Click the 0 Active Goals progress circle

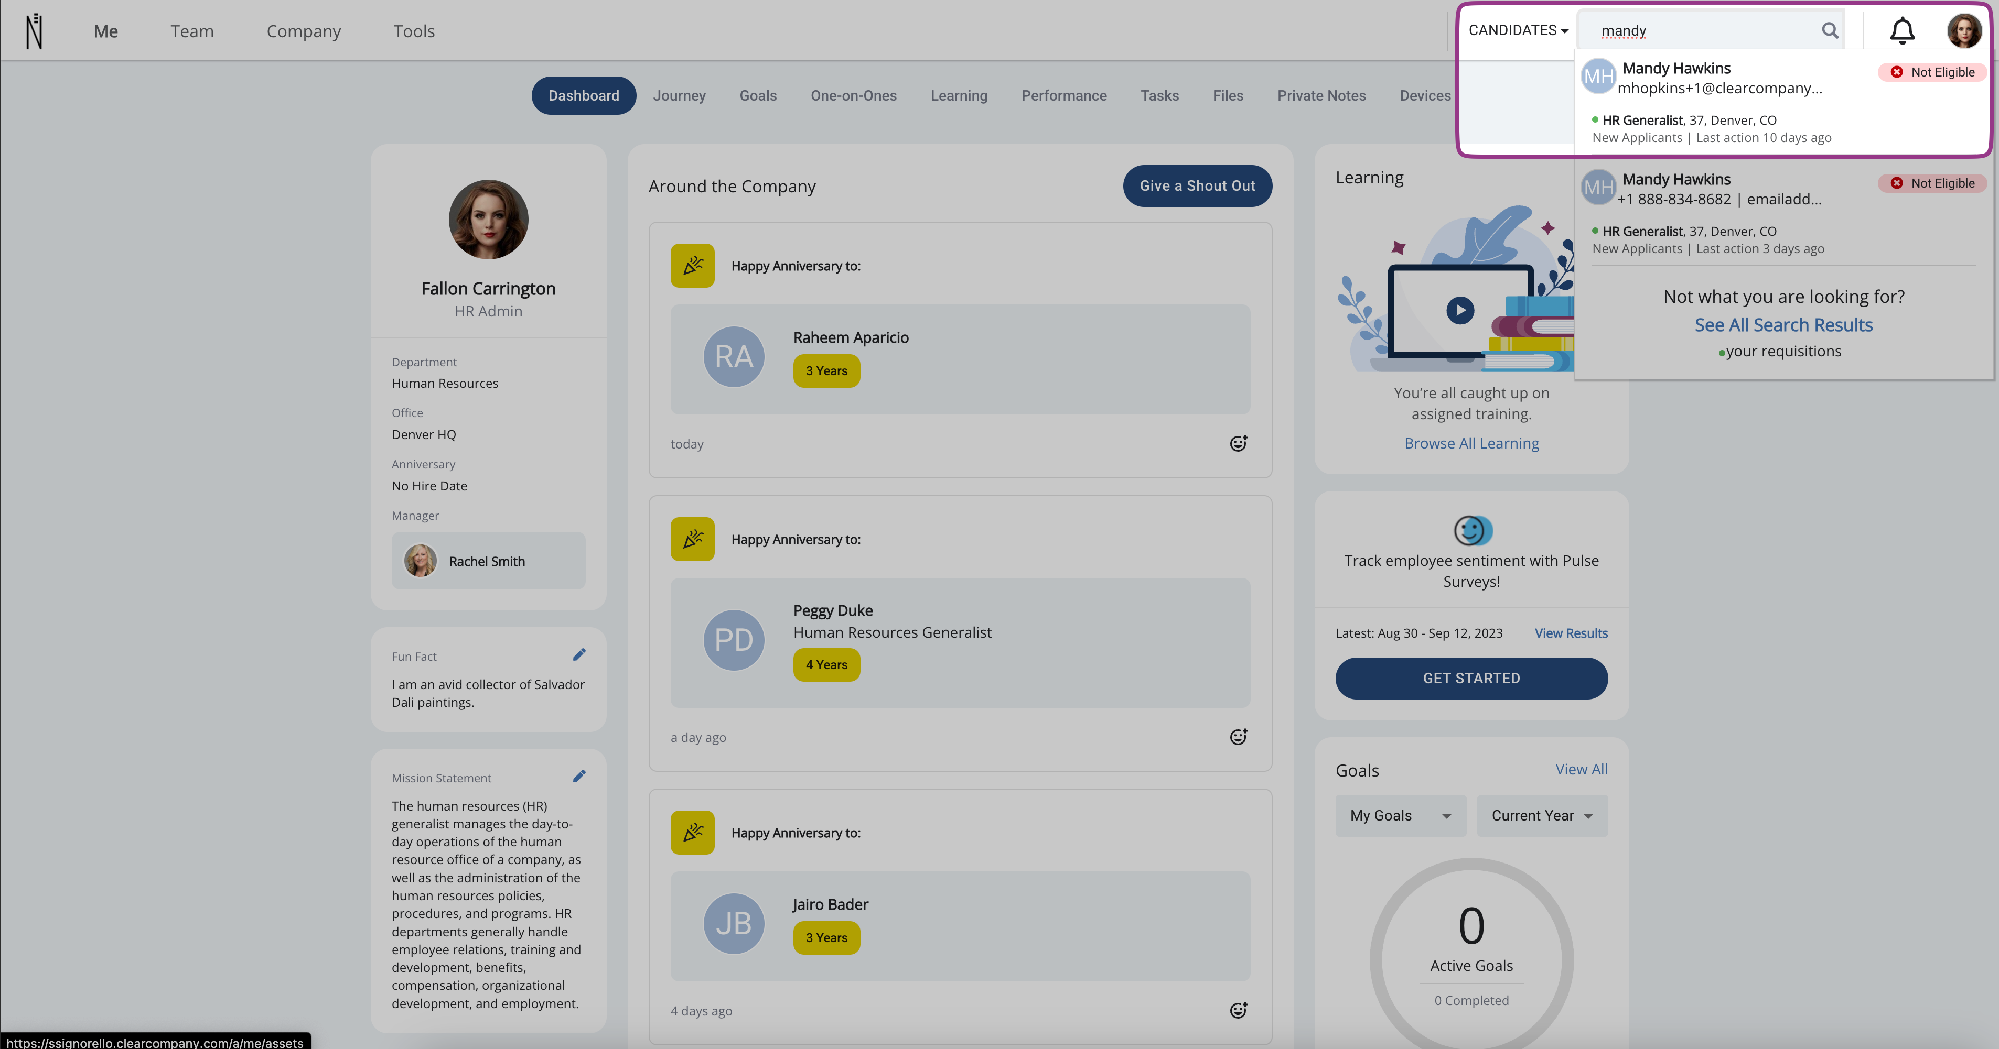tap(1471, 959)
